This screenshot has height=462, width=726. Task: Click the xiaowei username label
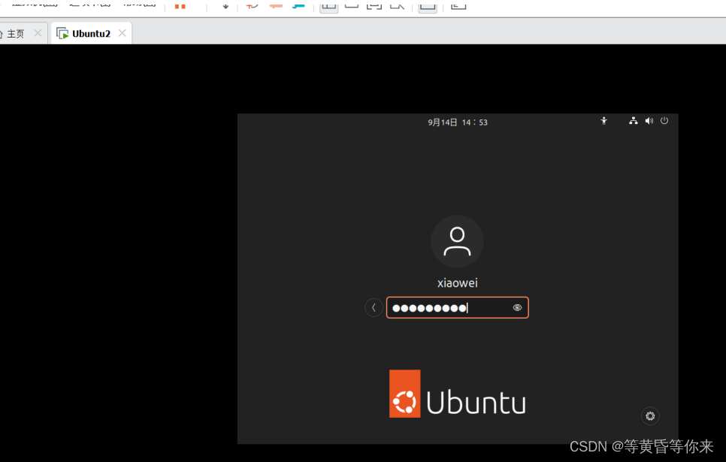point(458,283)
